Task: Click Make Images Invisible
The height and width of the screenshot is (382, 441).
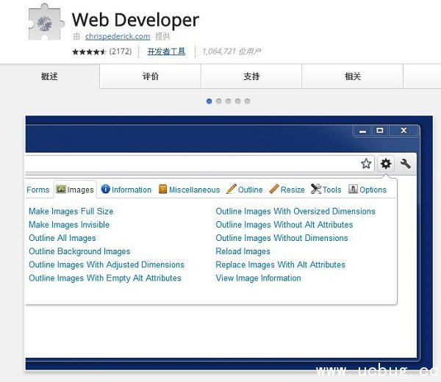Action: tap(69, 225)
